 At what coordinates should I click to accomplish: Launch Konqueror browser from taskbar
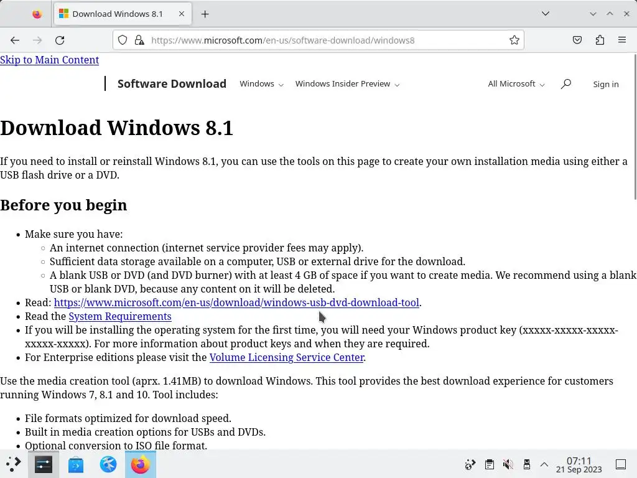[108, 464]
